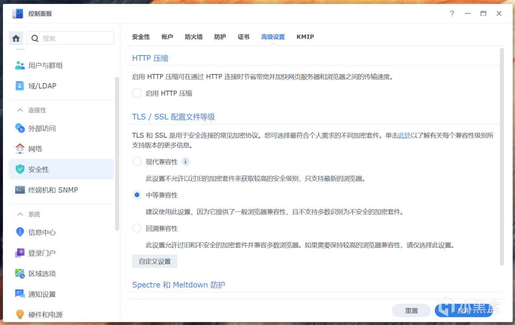
Task: Open 硬件和电源 in the sidebar
Action: [62, 315]
